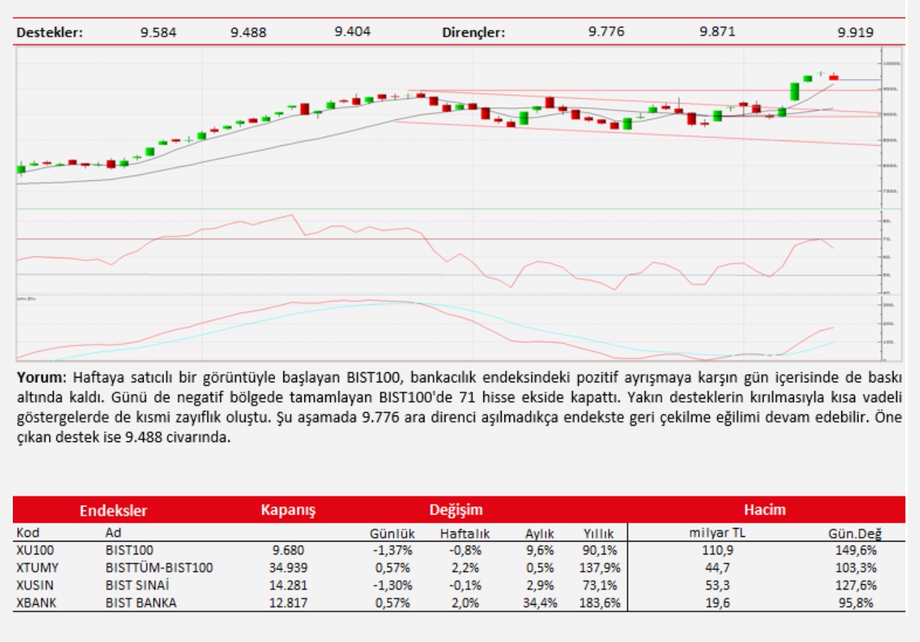The width and height of the screenshot is (920, 642).
Task: Select resistance value 9.919
Action: click(856, 32)
